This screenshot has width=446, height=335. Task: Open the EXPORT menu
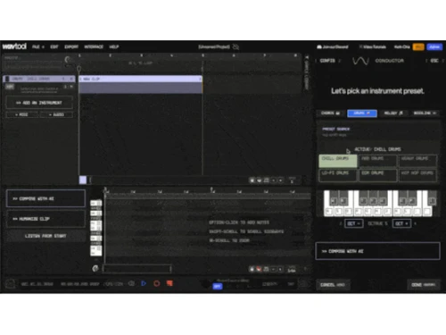[x=71, y=46]
